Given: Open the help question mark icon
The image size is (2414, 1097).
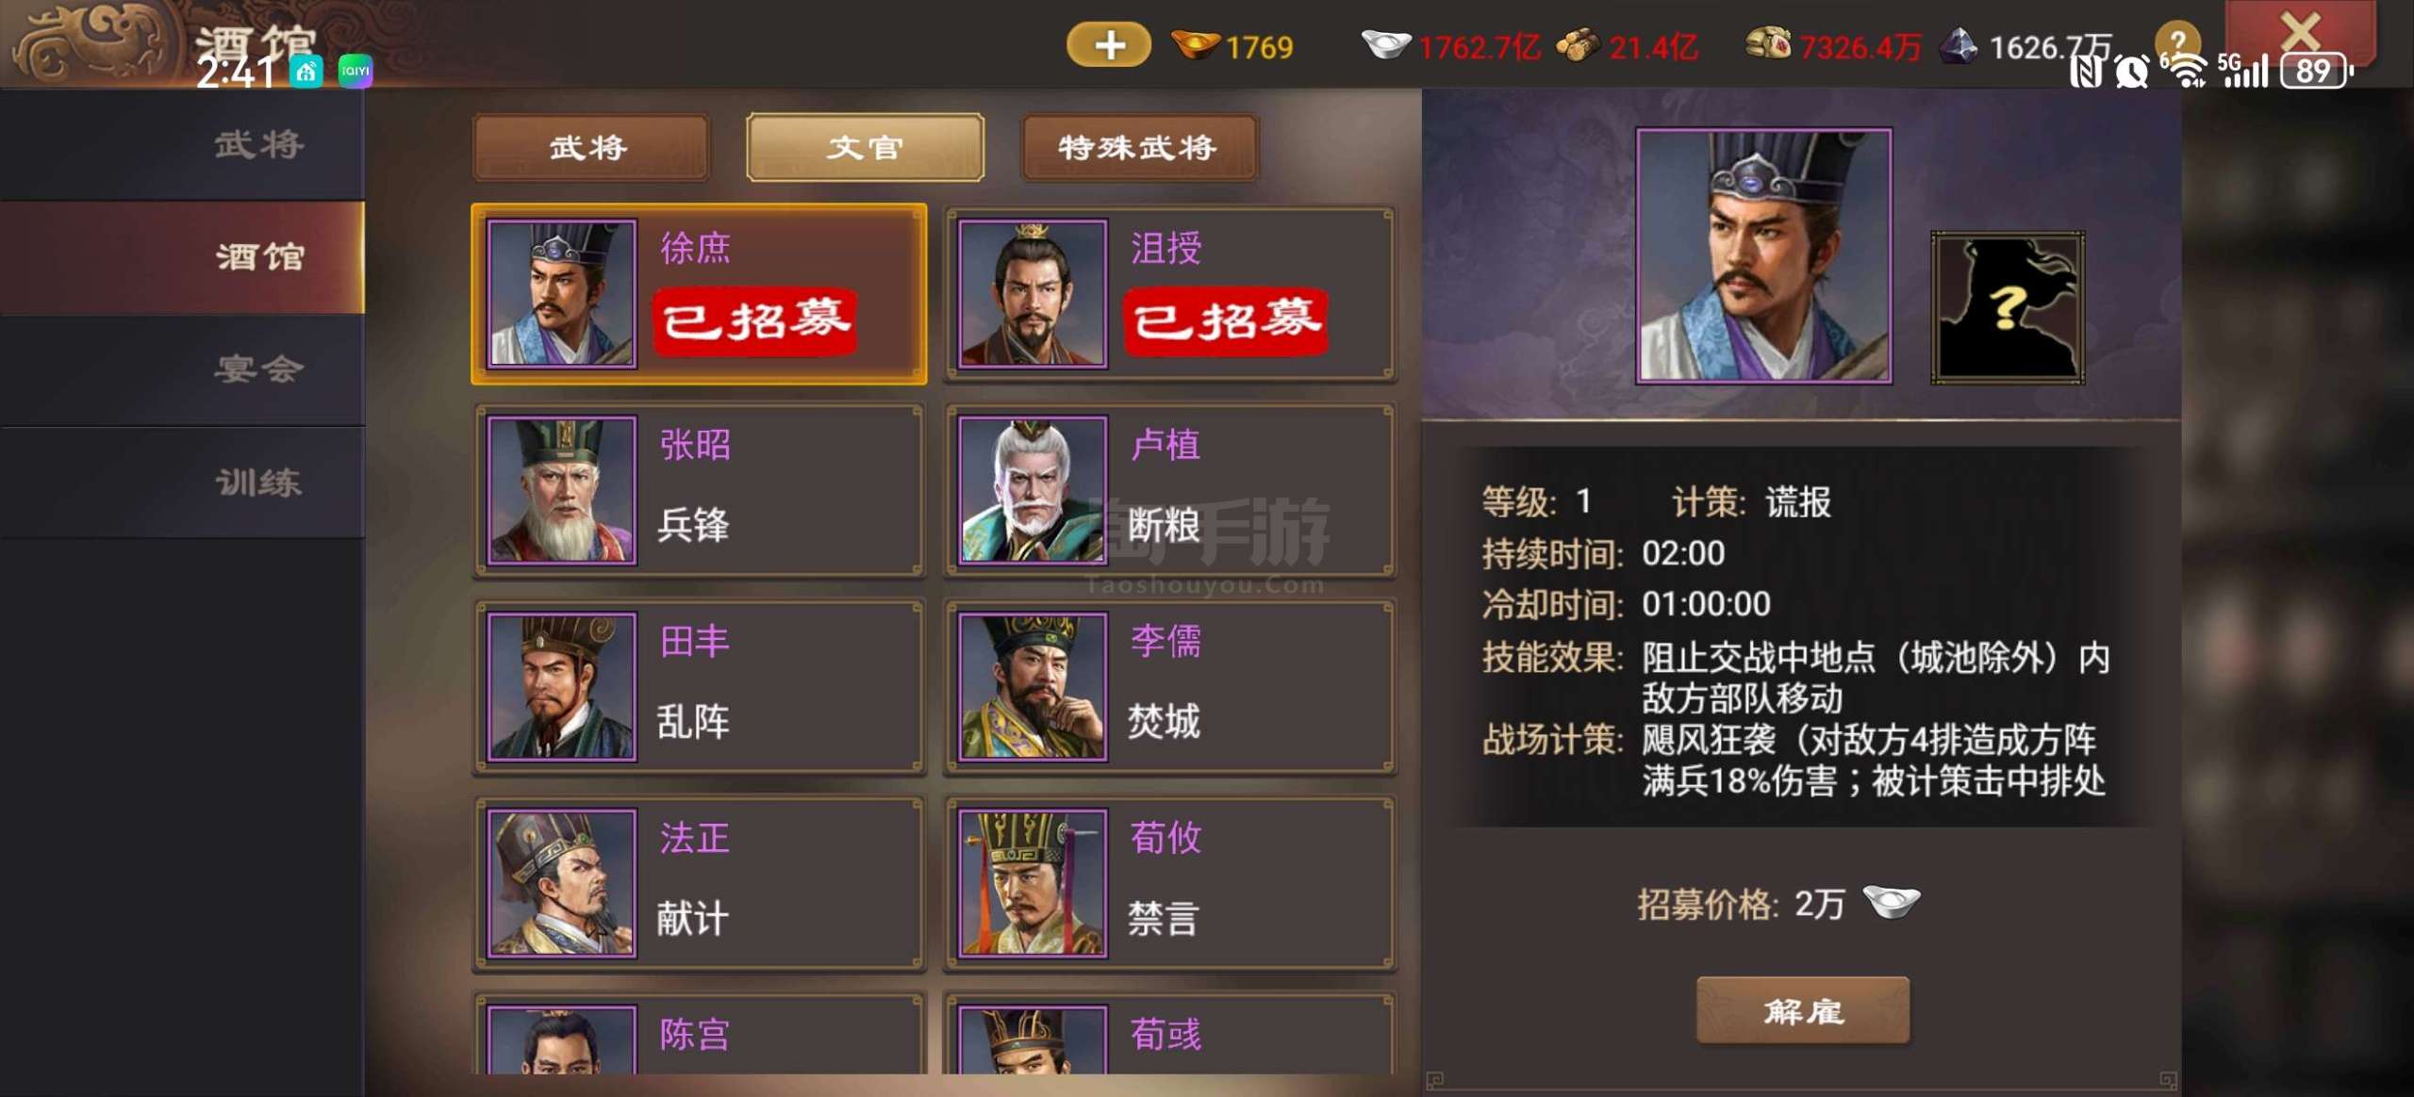Looking at the screenshot, I should [2177, 41].
